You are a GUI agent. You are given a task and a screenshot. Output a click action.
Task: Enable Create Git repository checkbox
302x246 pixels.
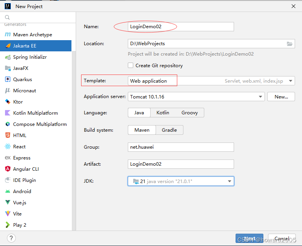tap(131, 65)
